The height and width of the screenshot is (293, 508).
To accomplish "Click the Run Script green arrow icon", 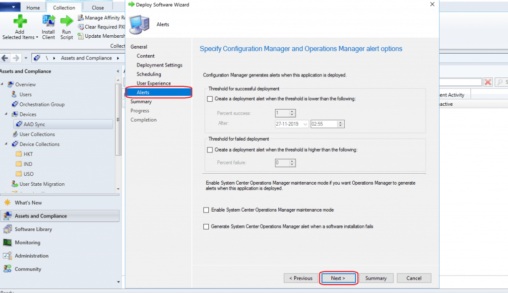I will click(x=67, y=21).
